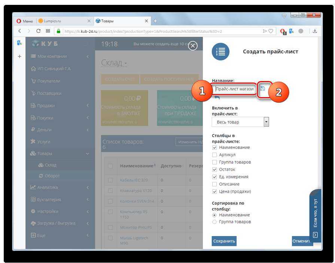Expand Настройки sidebar section

click(x=60, y=211)
